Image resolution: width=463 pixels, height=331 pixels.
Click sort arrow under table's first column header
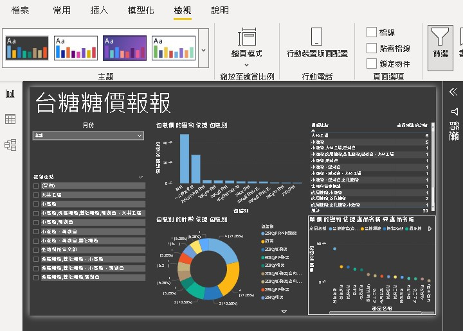click(313, 130)
